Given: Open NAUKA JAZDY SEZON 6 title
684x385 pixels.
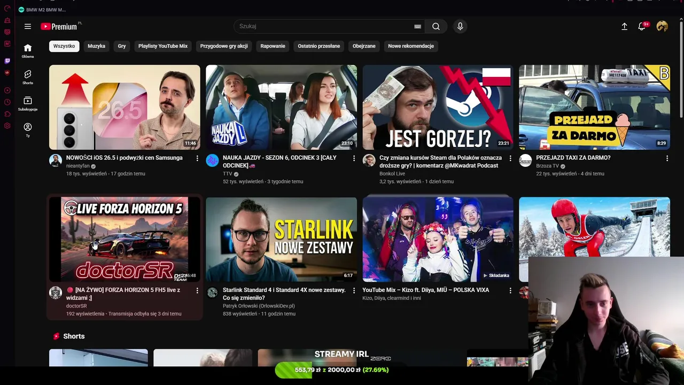Looking at the screenshot, I should click(279, 161).
